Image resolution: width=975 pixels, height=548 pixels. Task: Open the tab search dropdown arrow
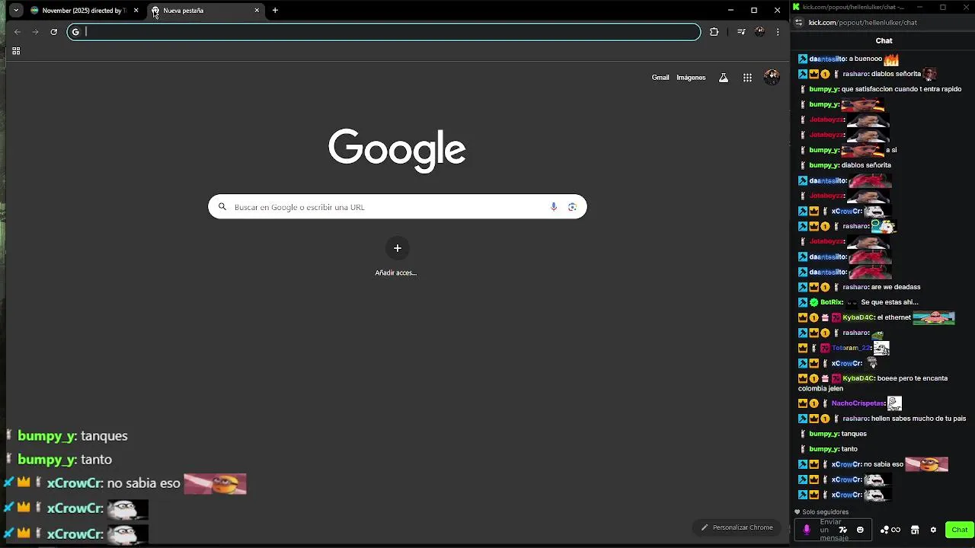pyautogui.click(x=16, y=11)
